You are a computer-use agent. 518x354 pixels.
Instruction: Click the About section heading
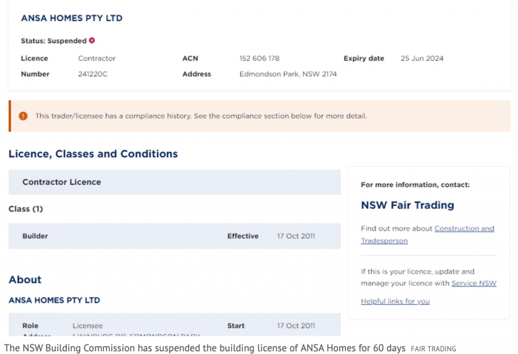point(25,280)
